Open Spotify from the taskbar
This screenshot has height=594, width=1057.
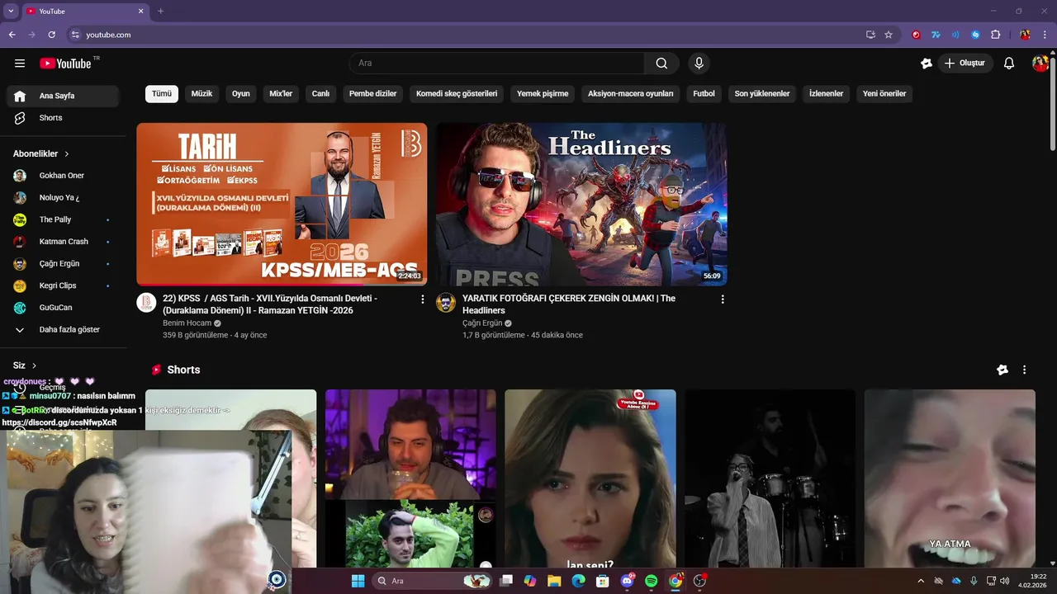click(651, 581)
